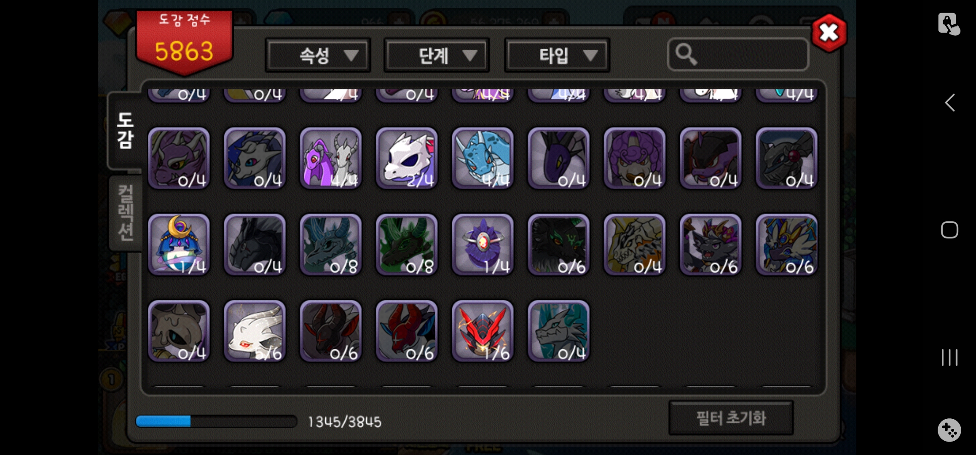The image size is (976, 455).
Task: Open the 단계 stage dropdown
Action: pos(437,55)
